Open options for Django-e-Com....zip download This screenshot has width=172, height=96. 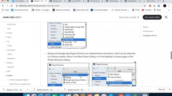[28, 90]
